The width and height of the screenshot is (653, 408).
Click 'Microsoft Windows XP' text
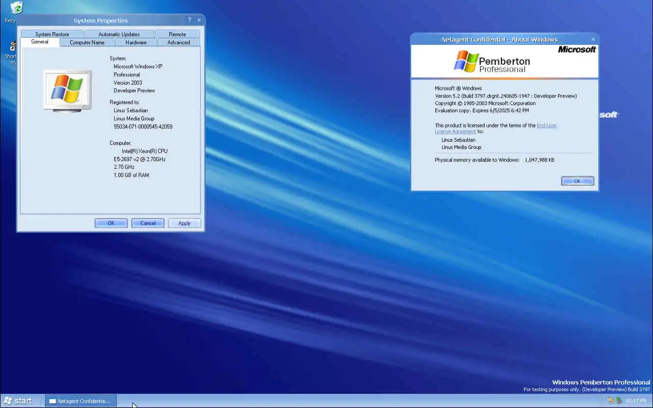138,66
